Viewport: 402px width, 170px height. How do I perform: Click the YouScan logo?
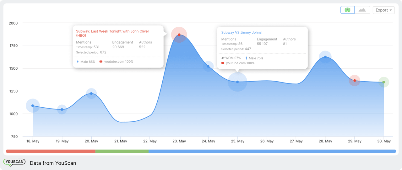14,162
